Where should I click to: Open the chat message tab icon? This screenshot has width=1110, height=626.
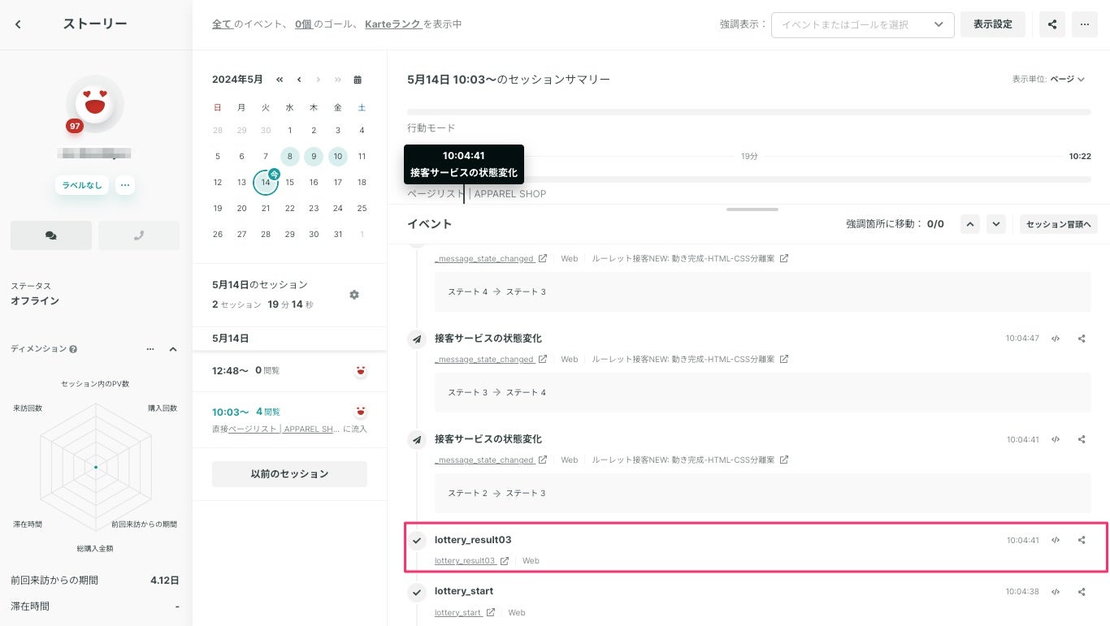(x=51, y=235)
